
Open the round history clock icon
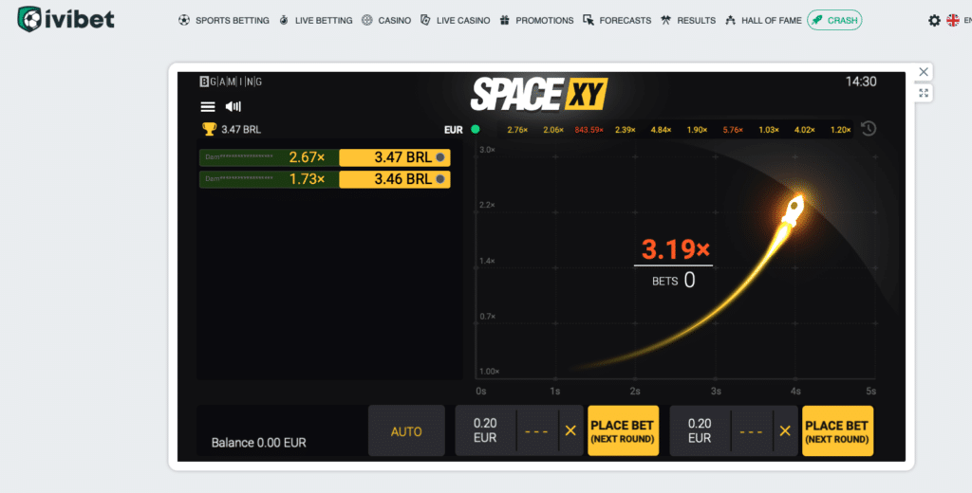click(869, 129)
